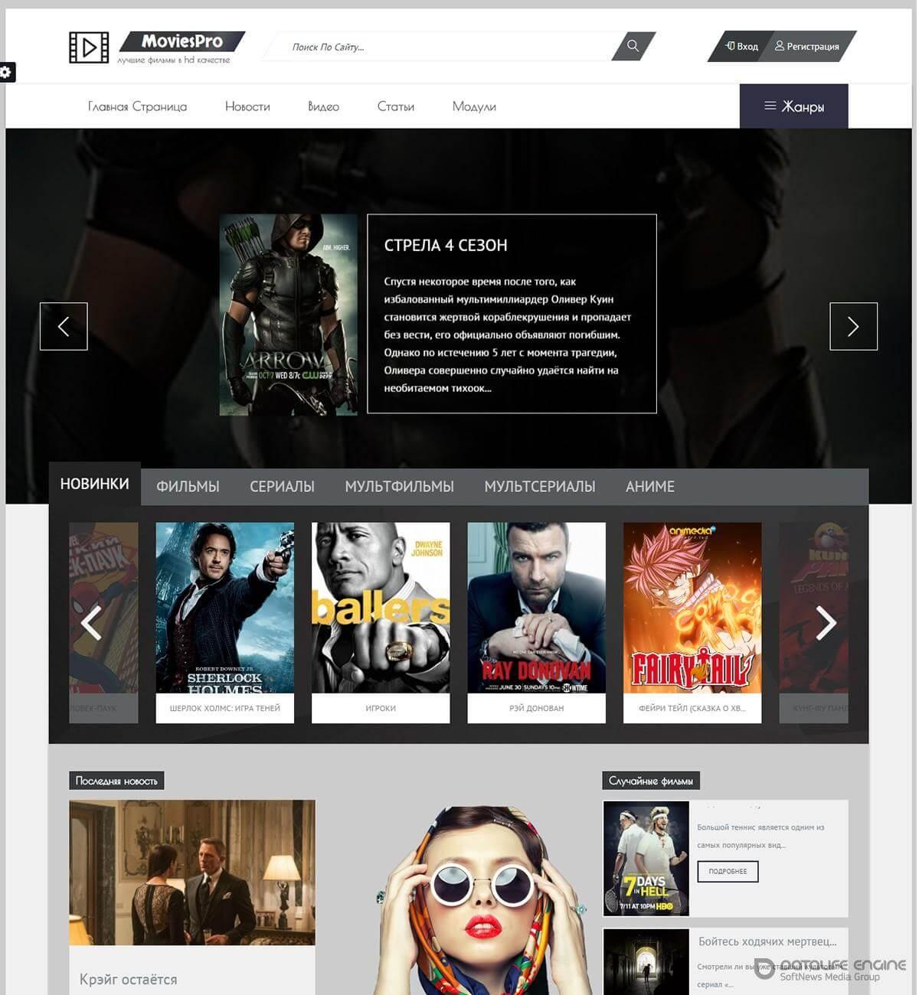Open the settings gear tab
Screen dimensions: 919x995
point(6,72)
